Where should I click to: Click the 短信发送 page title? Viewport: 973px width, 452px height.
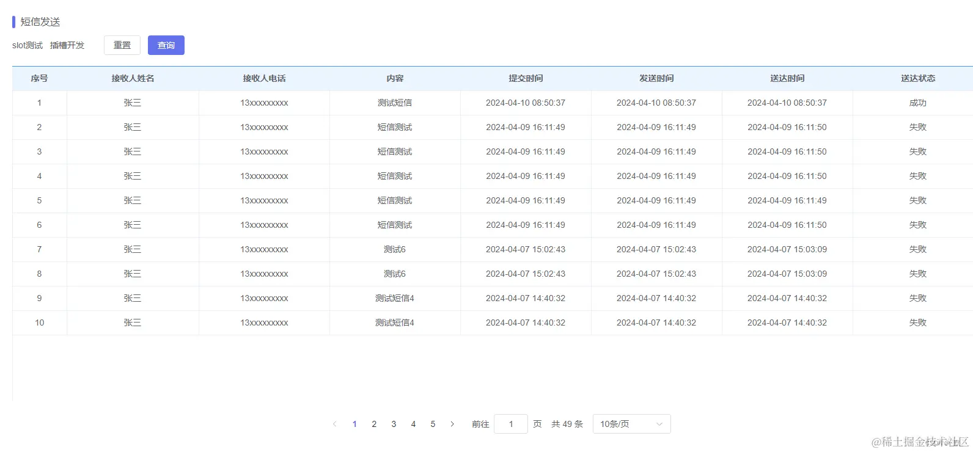40,22
